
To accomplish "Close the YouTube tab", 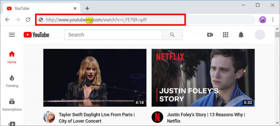I will [75, 8].
